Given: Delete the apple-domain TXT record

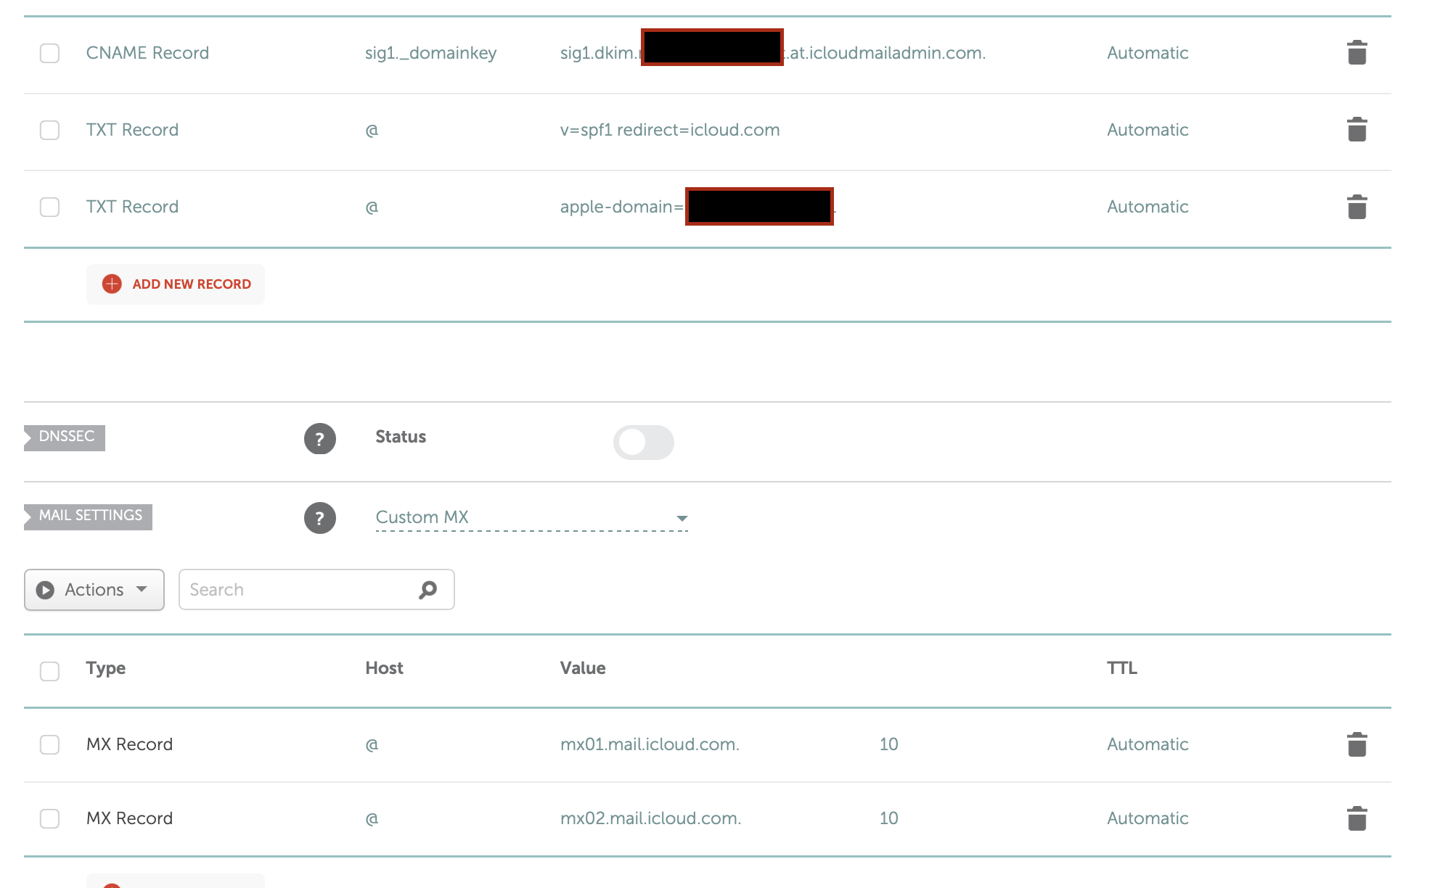Looking at the screenshot, I should 1356,207.
